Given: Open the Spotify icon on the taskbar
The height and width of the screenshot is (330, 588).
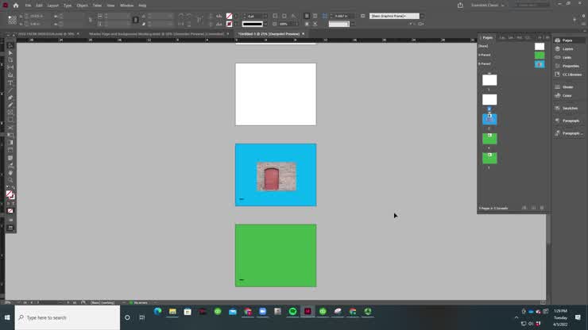Looking at the screenshot, I should 292,312.
